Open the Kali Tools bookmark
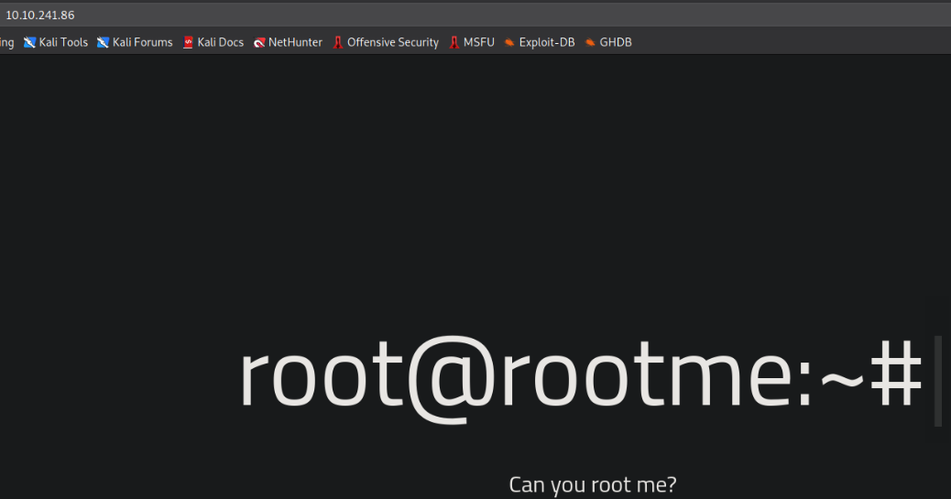Viewport: 951px width, 499px height. click(x=56, y=42)
